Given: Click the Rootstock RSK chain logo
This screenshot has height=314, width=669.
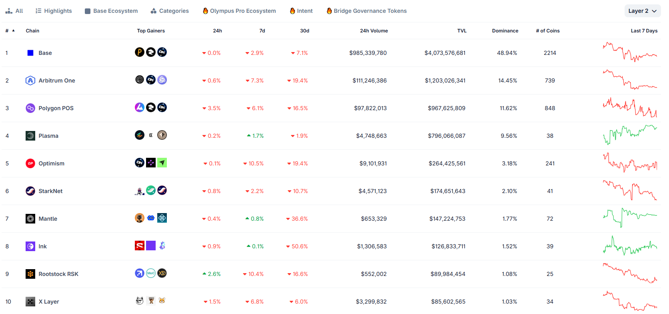Looking at the screenshot, I should click(x=30, y=274).
